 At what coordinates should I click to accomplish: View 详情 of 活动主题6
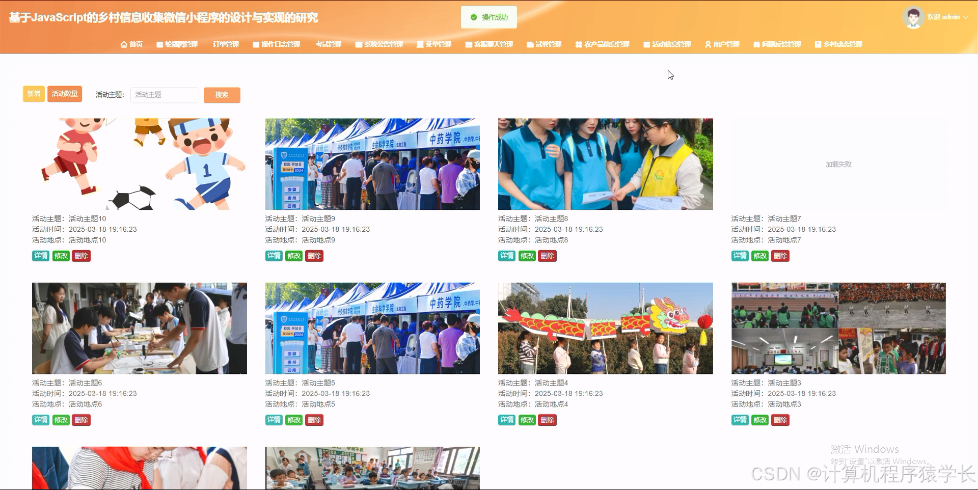41,420
